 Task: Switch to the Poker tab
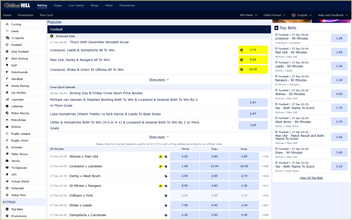(109, 5)
